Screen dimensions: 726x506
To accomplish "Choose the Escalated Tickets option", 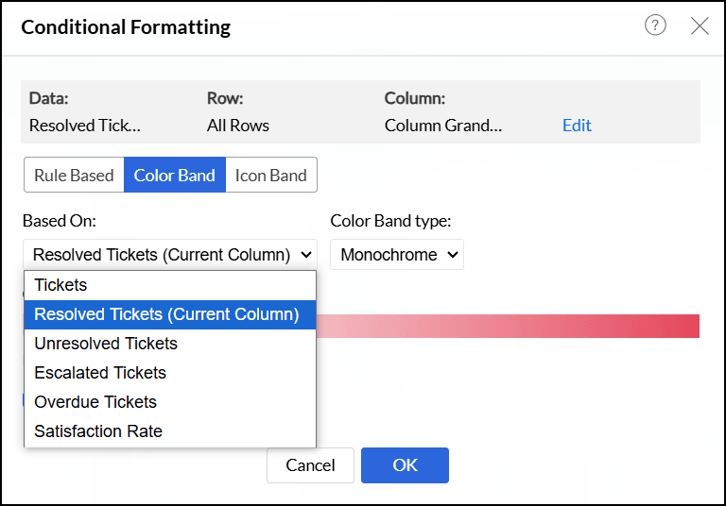I will pos(100,373).
